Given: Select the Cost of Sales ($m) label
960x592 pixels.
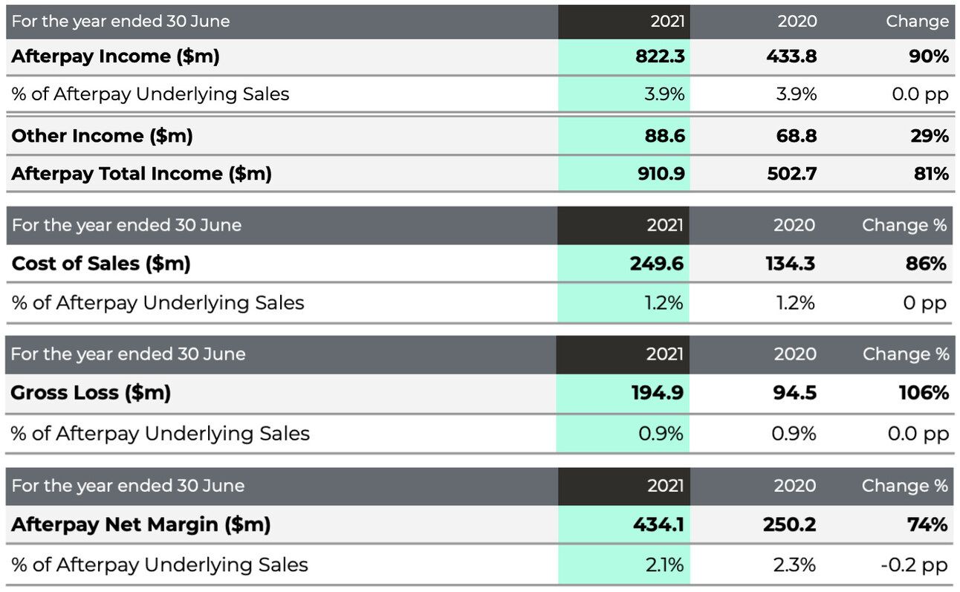Looking at the screenshot, I should (101, 264).
